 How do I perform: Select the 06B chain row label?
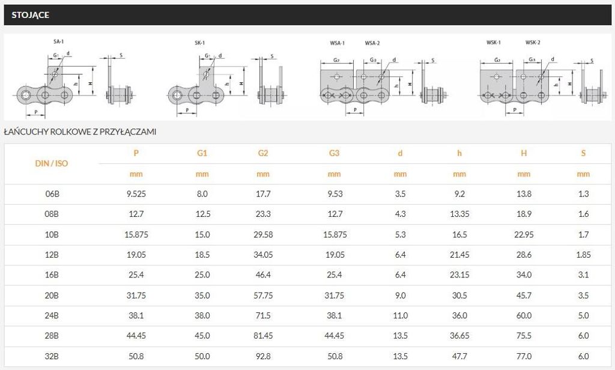(52, 194)
